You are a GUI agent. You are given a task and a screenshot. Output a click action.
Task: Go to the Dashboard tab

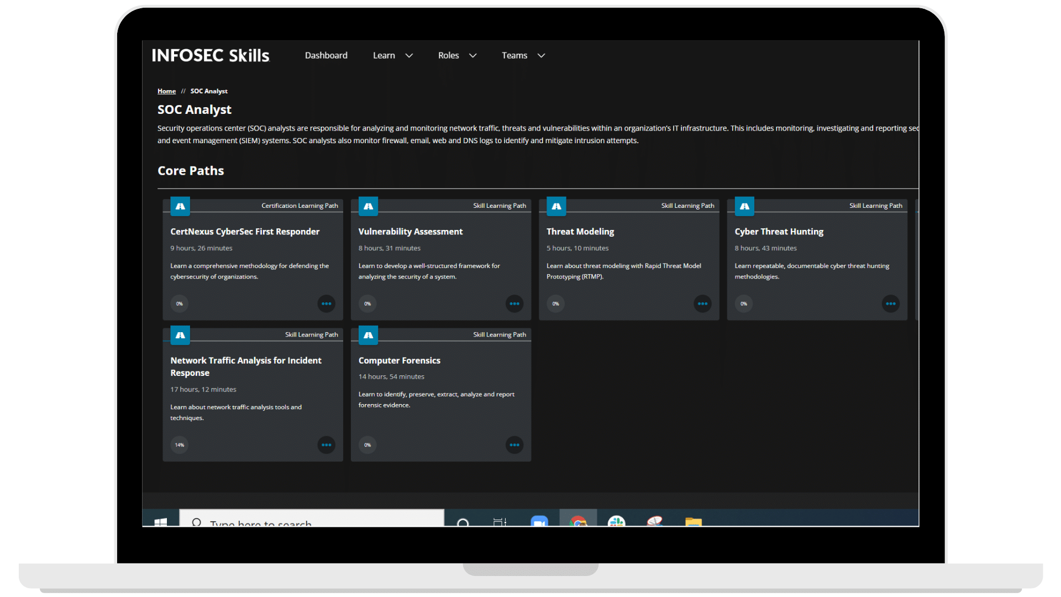coord(326,55)
